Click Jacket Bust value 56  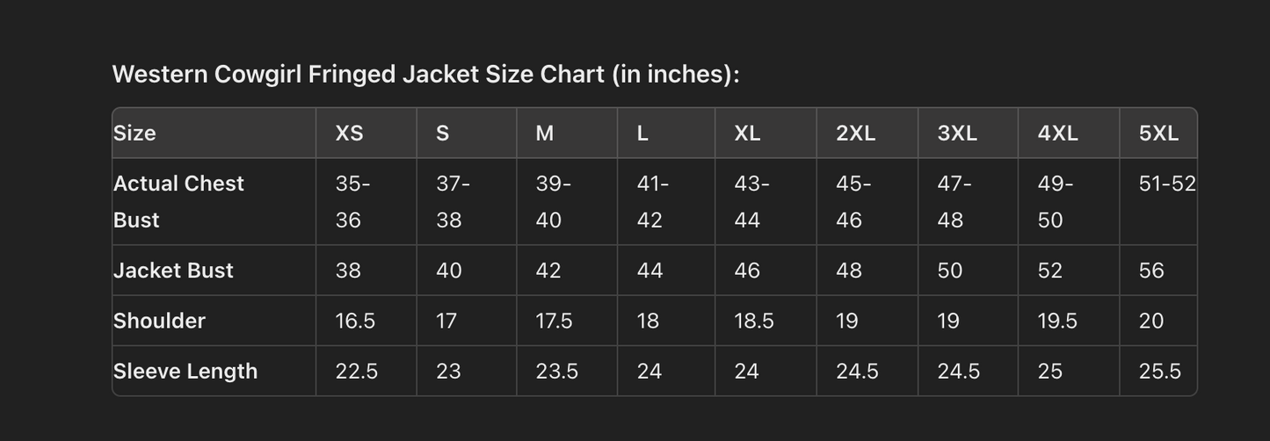[1151, 271]
